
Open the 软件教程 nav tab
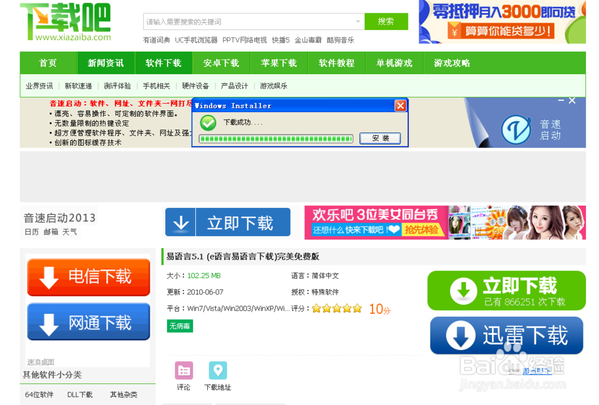(337, 63)
